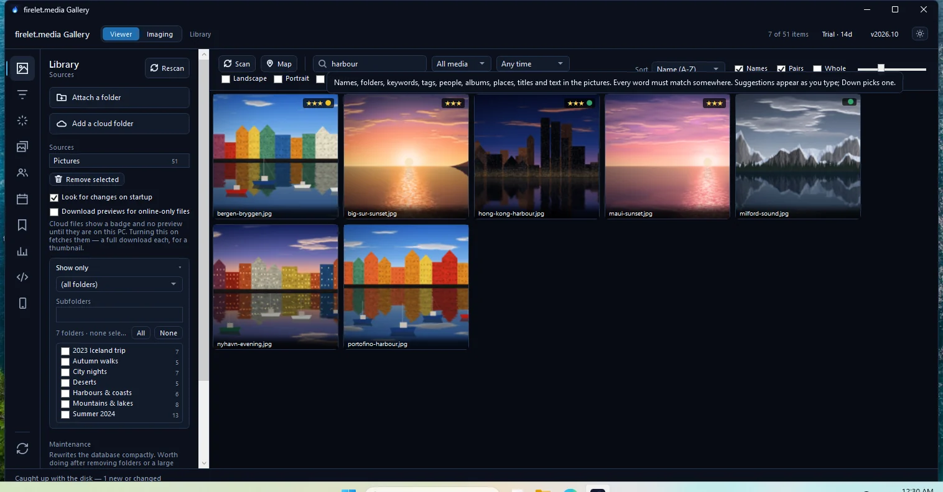Open the bookmark icon in the sidebar
943x492 pixels.
point(22,225)
